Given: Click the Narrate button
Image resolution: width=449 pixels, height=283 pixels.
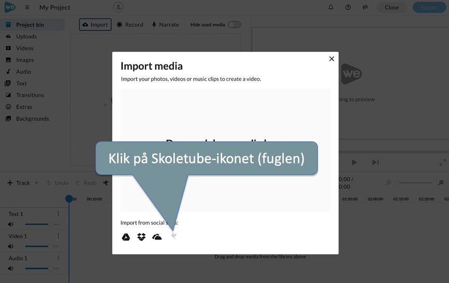Looking at the screenshot, I should click(165, 24).
